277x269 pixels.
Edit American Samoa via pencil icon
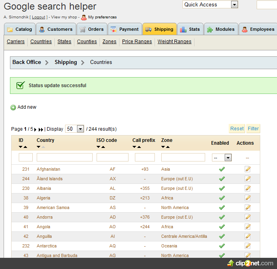(x=248, y=207)
